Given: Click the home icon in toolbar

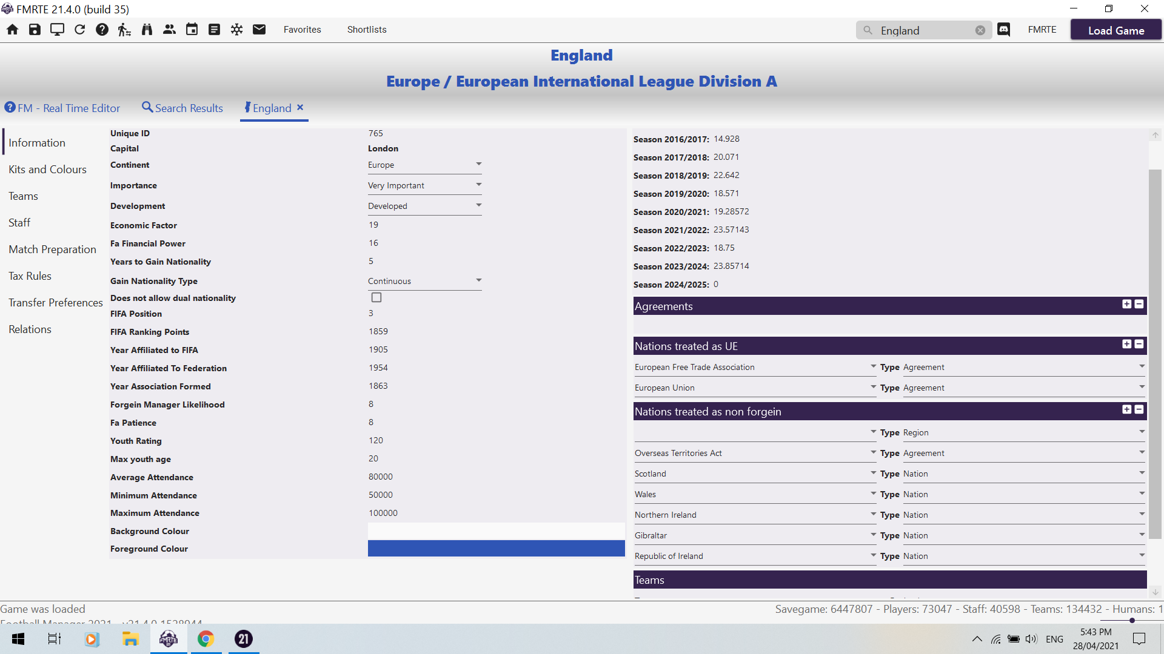Looking at the screenshot, I should click(12, 30).
